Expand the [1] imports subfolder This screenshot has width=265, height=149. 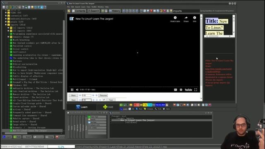point(8,28)
